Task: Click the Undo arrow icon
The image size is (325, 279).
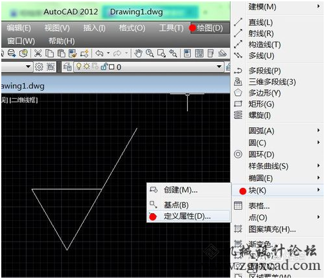Action: [99, 53]
